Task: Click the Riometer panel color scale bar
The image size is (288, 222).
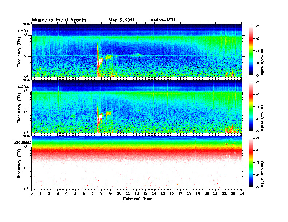Action: click(251, 163)
